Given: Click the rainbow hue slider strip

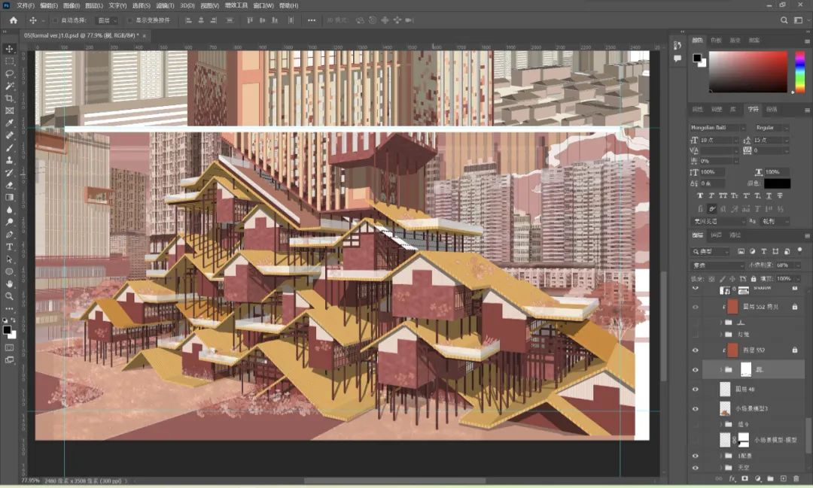Looking at the screenshot, I should click(x=800, y=71).
